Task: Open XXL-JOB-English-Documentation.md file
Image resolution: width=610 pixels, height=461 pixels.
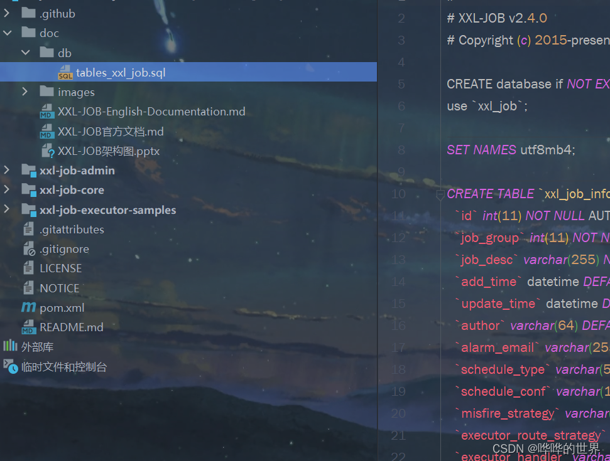Action: coord(151,112)
